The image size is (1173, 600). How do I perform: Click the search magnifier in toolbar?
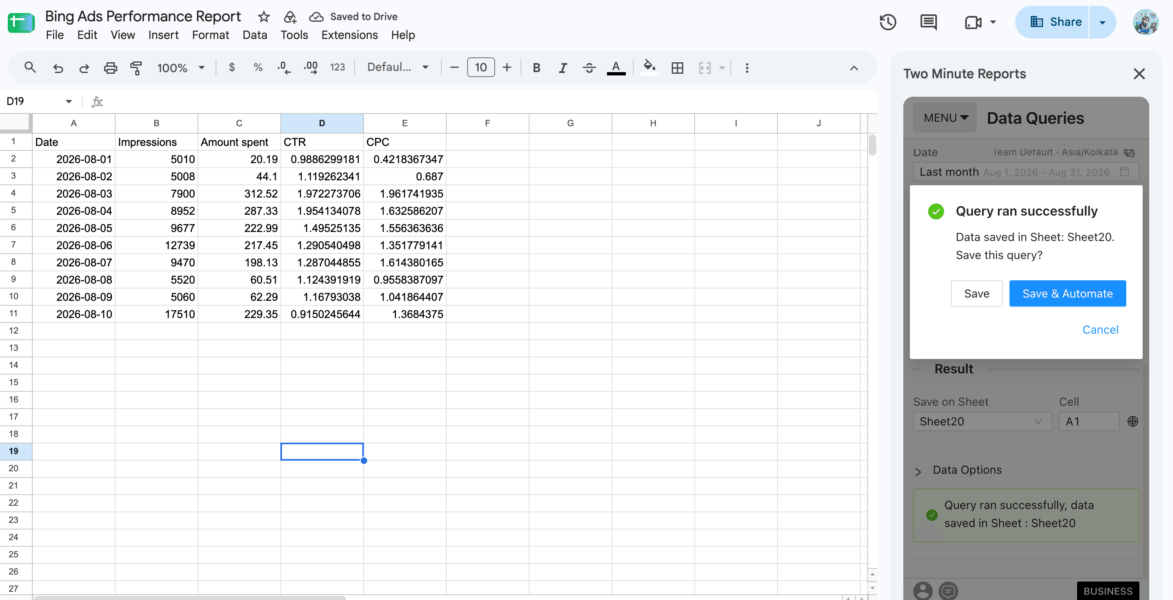tap(30, 67)
